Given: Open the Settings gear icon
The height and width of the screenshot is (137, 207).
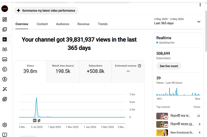Looking at the screenshot, I should pyautogui.click(x=4, y=125).
